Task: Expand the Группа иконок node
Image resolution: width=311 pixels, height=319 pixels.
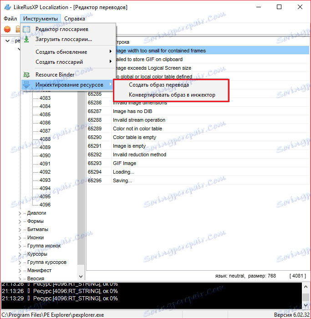Action: point(20,246)
